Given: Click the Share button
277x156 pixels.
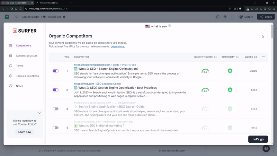Looking at the screenshot, I should click(x=266, y=17).
